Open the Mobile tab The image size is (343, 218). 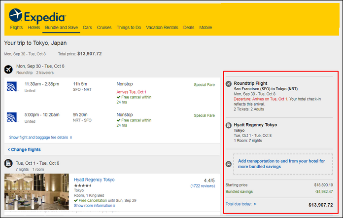[x=206, y=28]
